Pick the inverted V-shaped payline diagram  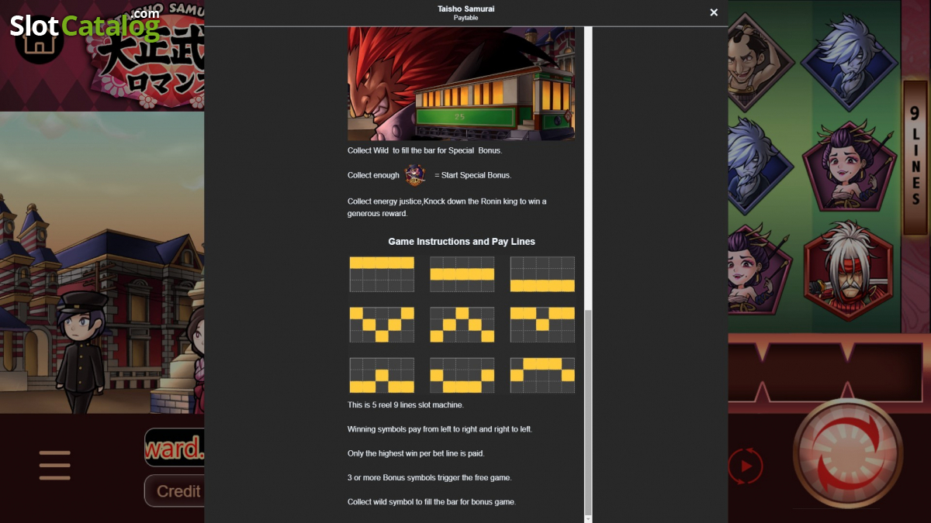pyautogui.click(x=462, y=325)
